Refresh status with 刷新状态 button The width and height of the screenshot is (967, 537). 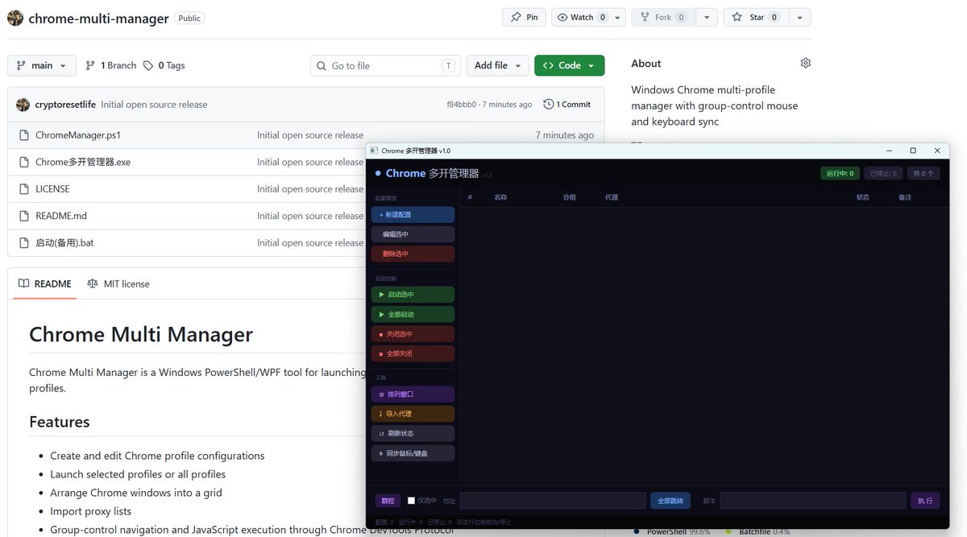tap(413, 433)
